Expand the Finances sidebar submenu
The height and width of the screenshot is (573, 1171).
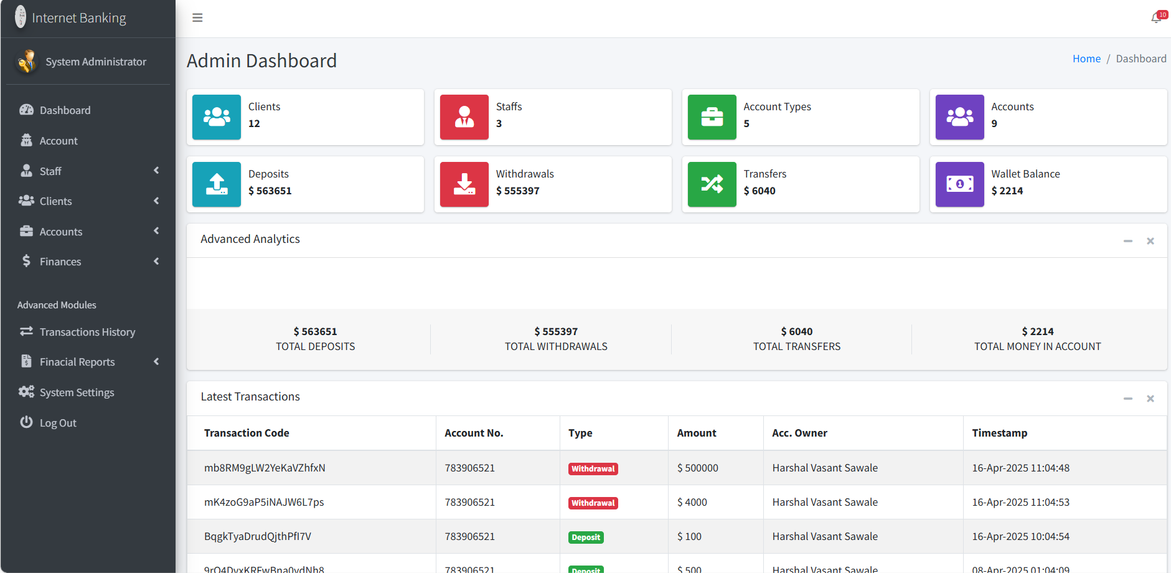coord(88,261)
